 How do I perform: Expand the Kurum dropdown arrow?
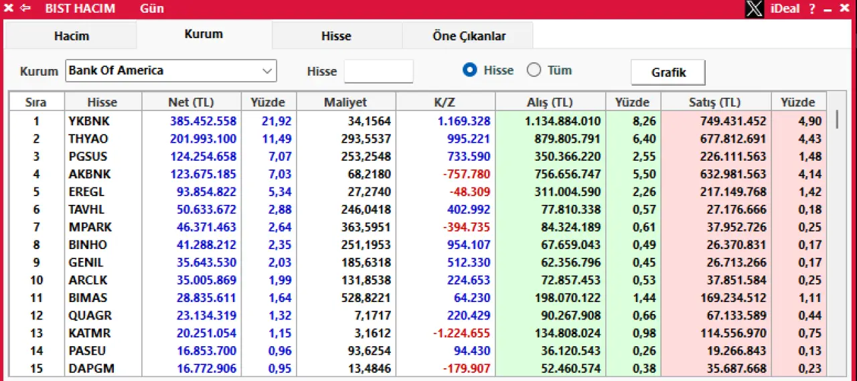[x=266, y=70]
